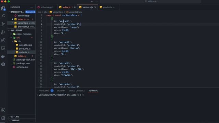219x123 pixels.
Task: Open the Run and Debug view
Action: point(3,32)
